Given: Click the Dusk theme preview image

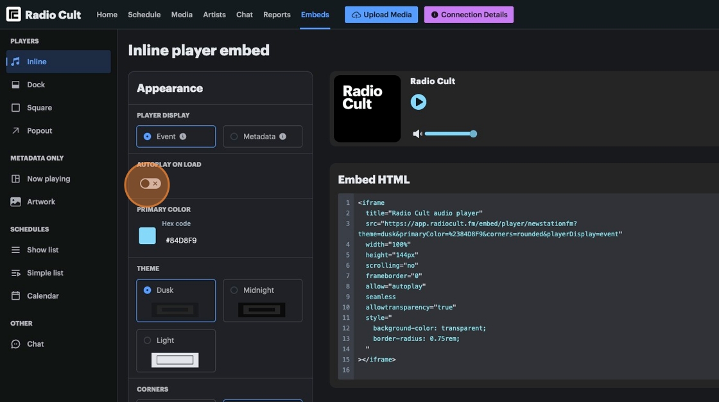Looking at the screenshot, I should pos(175,310).
